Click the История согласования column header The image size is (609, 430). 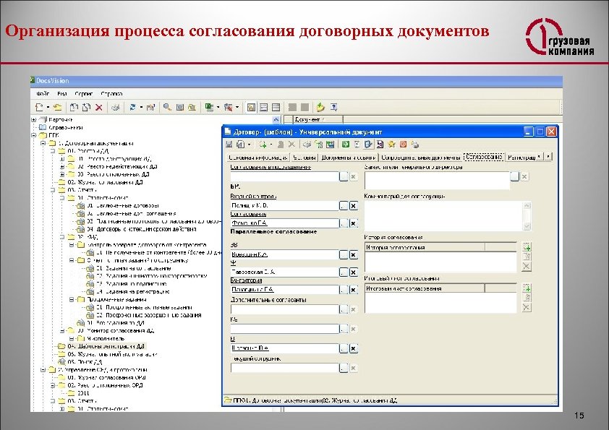pos(425,247)
